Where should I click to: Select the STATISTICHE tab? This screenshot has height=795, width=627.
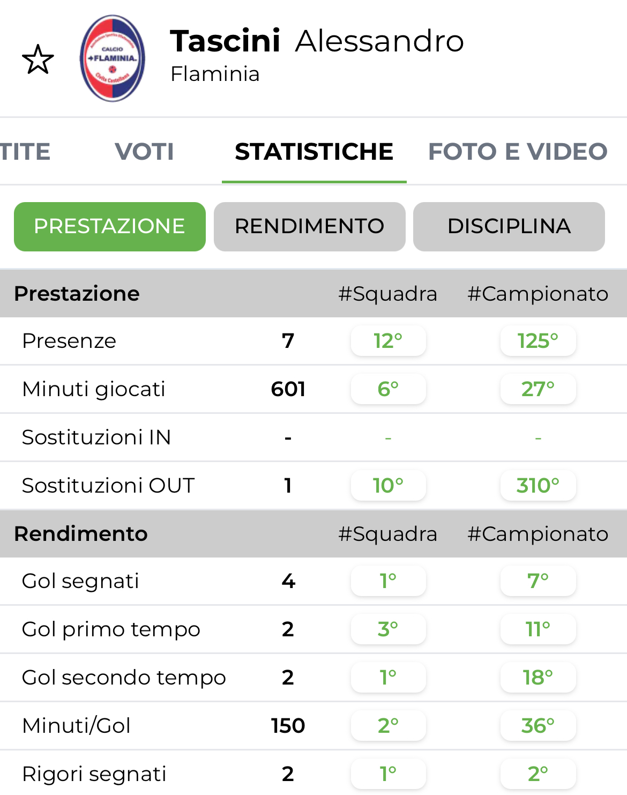click(314, 152)
